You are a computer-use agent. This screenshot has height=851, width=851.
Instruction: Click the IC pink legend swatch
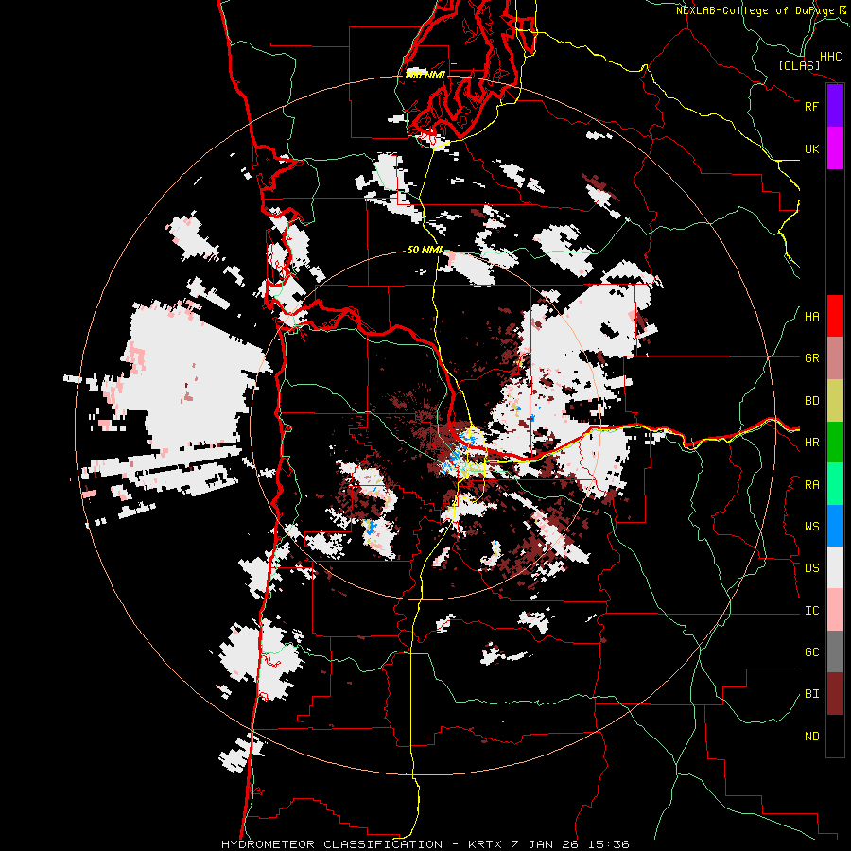835,610
